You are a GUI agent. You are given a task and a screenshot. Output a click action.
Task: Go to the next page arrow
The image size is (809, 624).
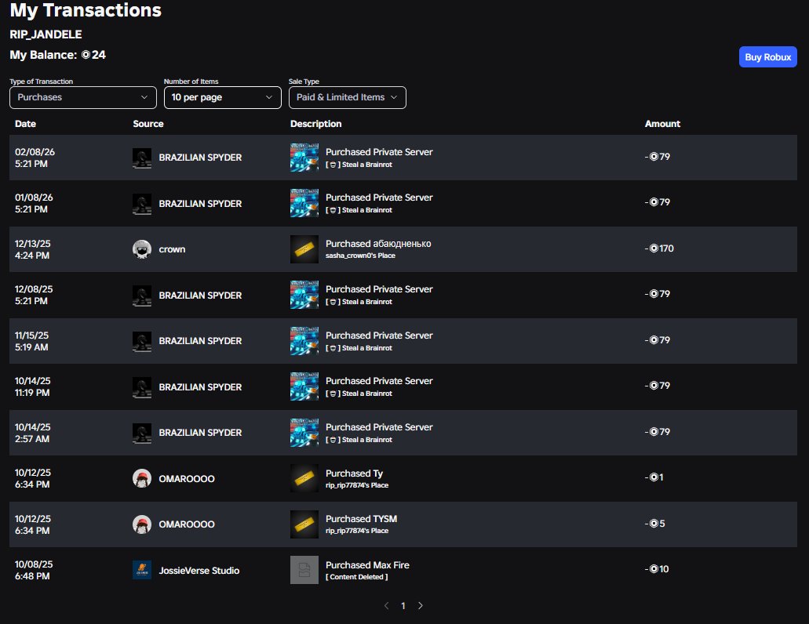pyautogui.click(x=421, y=605)
